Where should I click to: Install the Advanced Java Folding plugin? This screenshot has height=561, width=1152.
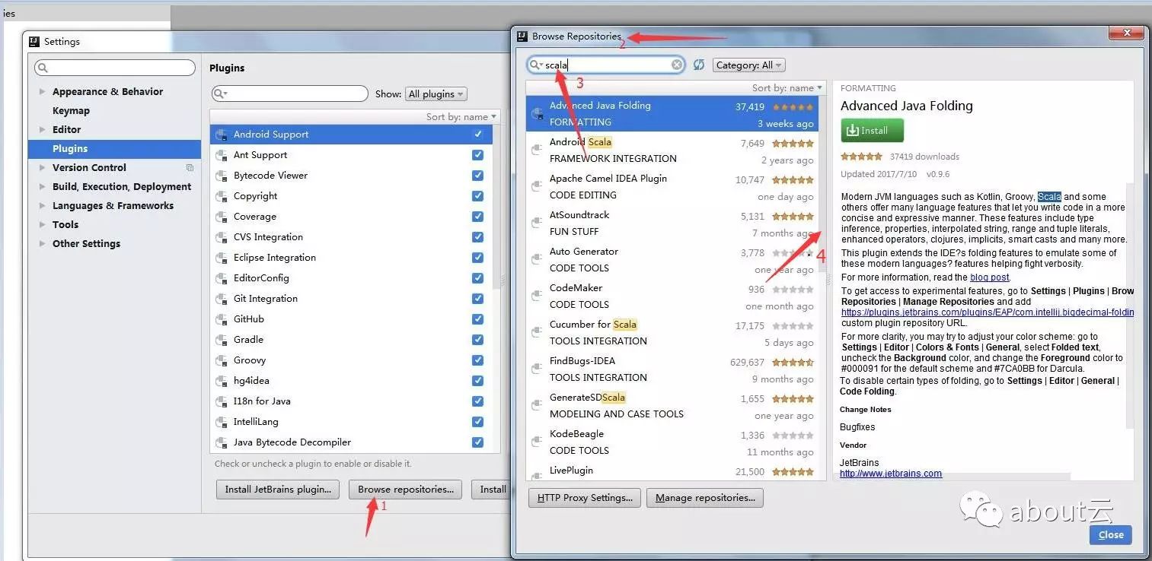click(872, 131)
